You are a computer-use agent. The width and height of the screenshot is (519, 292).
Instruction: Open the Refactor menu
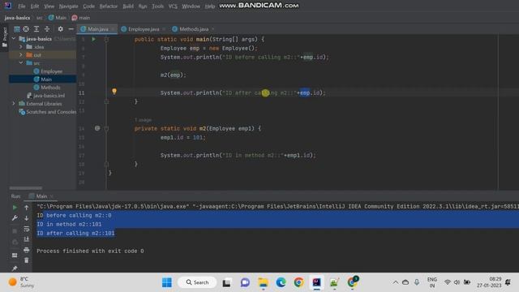coord(108,6)
